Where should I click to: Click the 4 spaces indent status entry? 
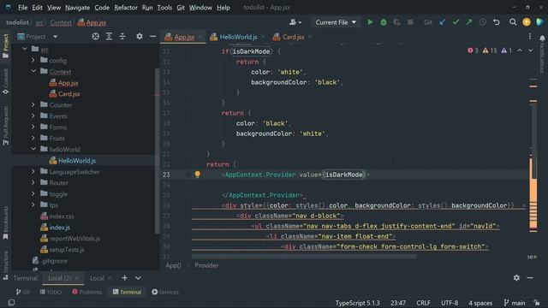[480, 303]
